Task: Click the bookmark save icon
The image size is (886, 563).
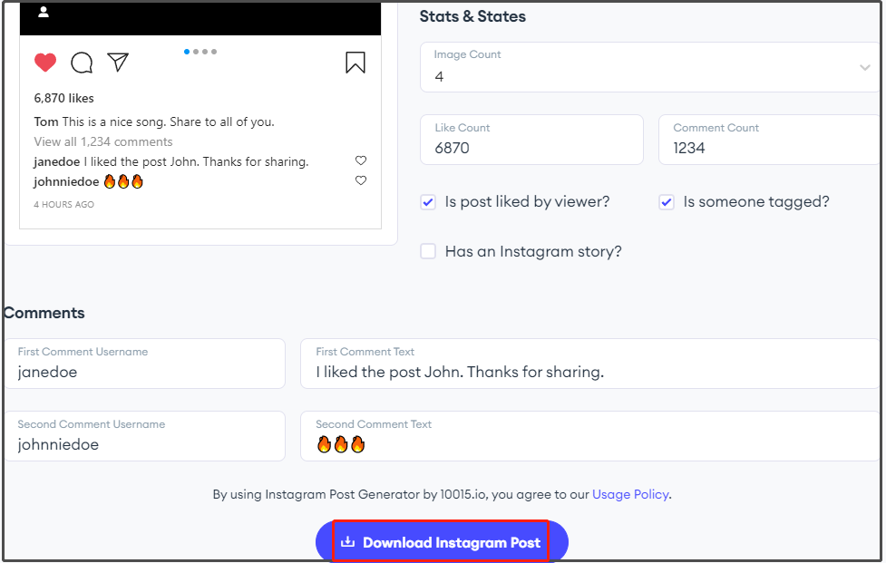Action: 355,63
